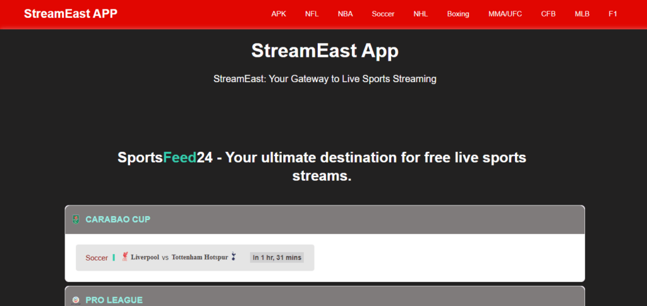Go to the NFL section
Viewport: 647px width, 306px height.
click(312, 14)
